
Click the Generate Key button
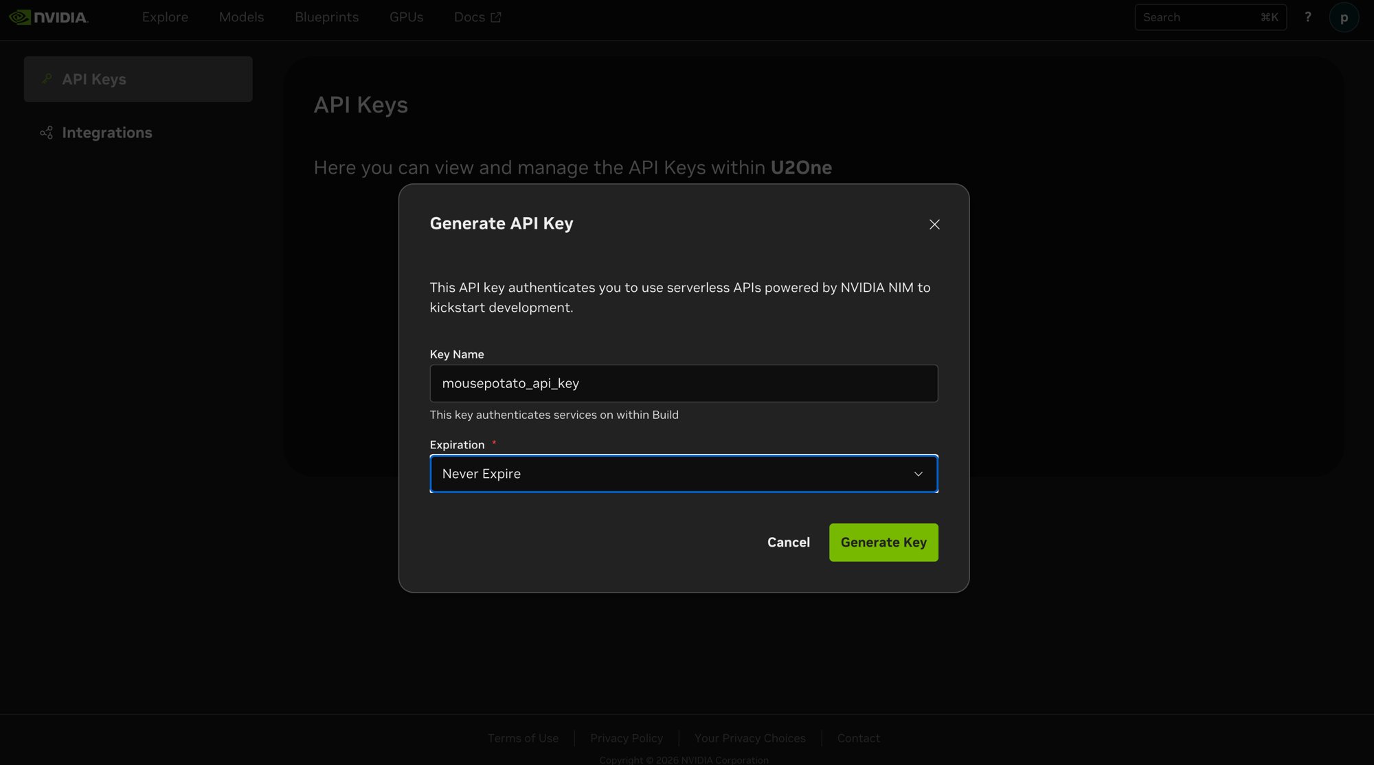(x=883, y=543)
